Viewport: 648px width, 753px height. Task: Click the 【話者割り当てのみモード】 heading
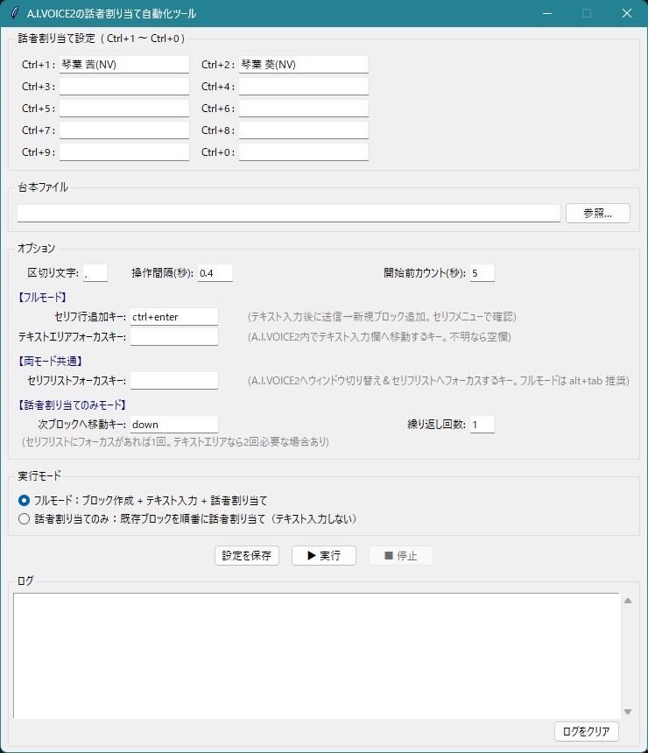pyautogui.click(x=72, y=405)
